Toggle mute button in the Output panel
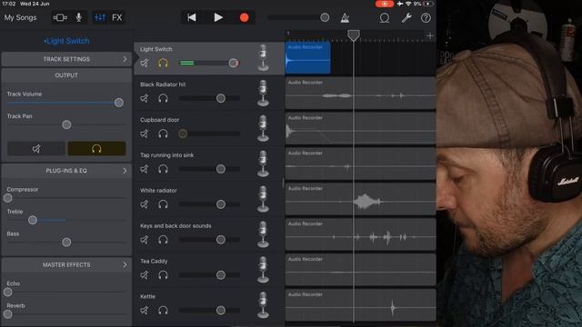The width and height of the screenshot is (582, 327). [36, 149]
